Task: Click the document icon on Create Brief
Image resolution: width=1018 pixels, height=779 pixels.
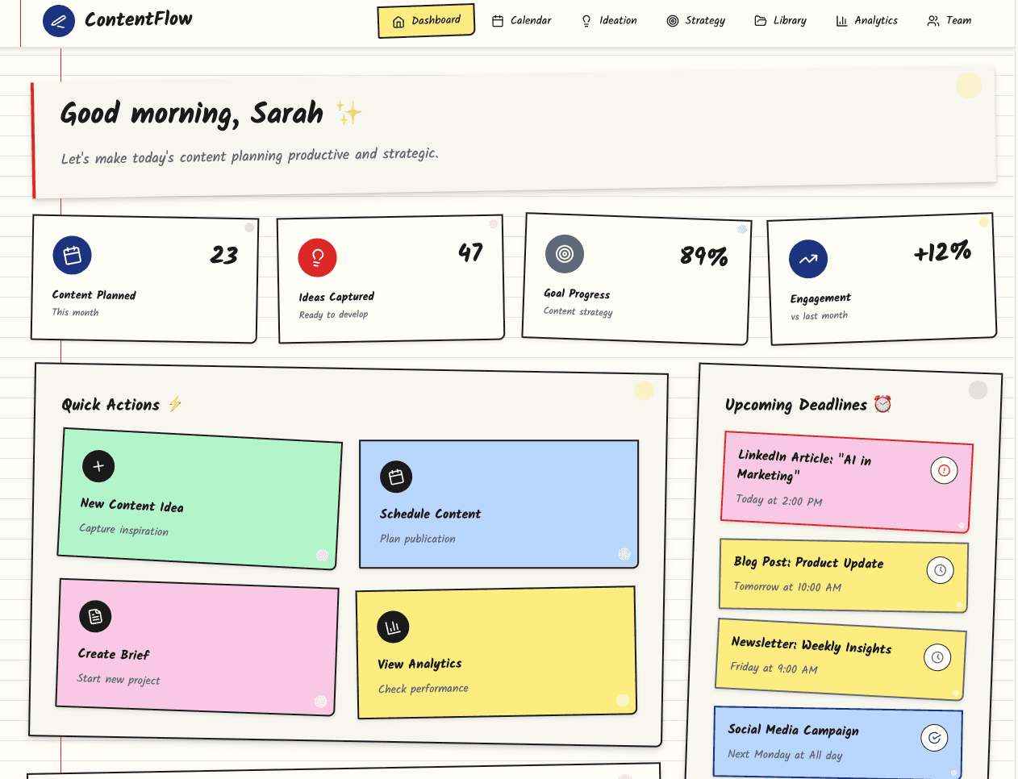Action: click(95, 617)
